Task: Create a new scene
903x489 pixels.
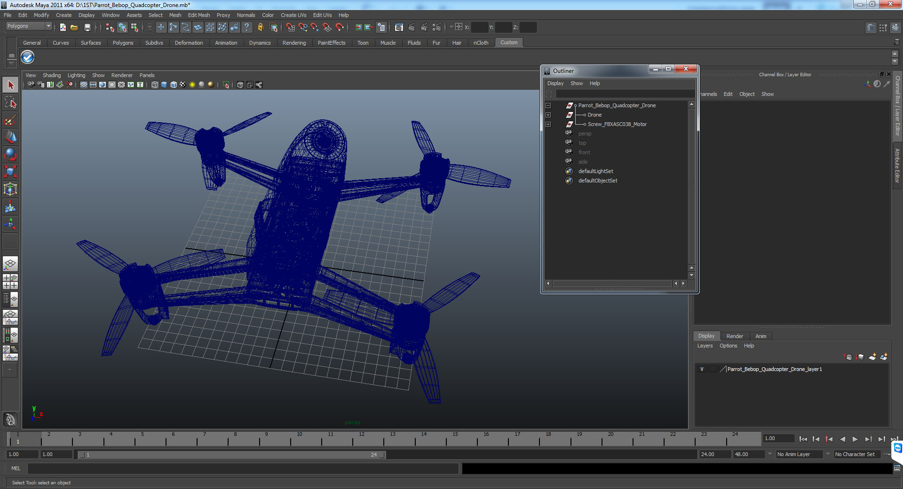Action: (x=63, y=27)
